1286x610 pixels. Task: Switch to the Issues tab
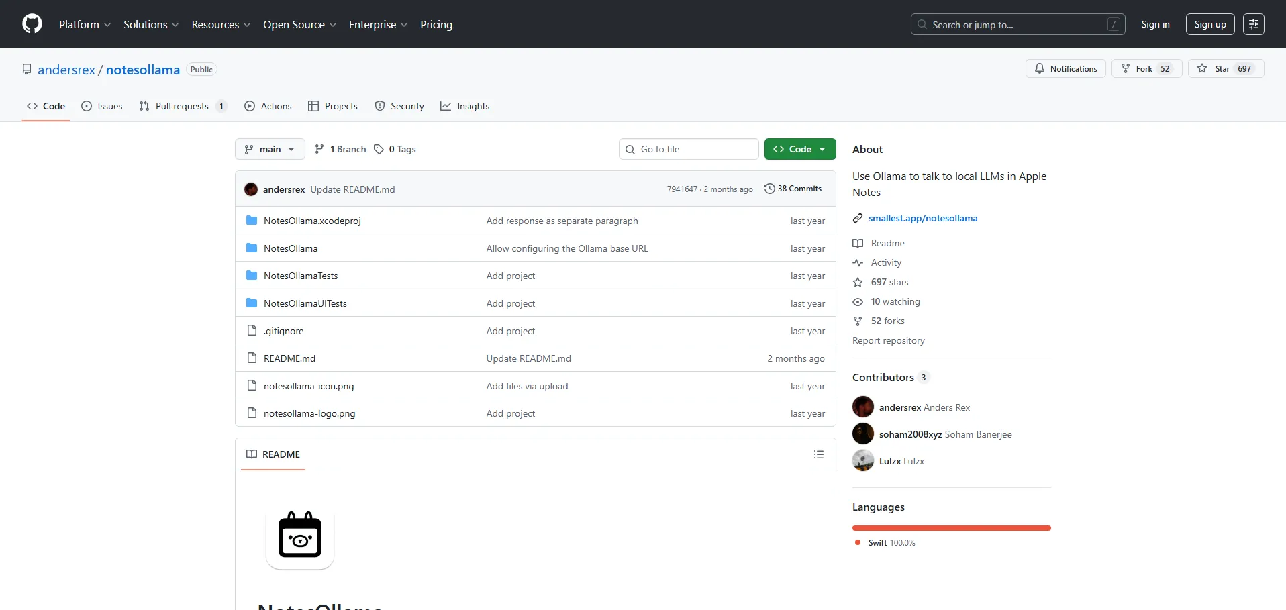coord(102,106)
